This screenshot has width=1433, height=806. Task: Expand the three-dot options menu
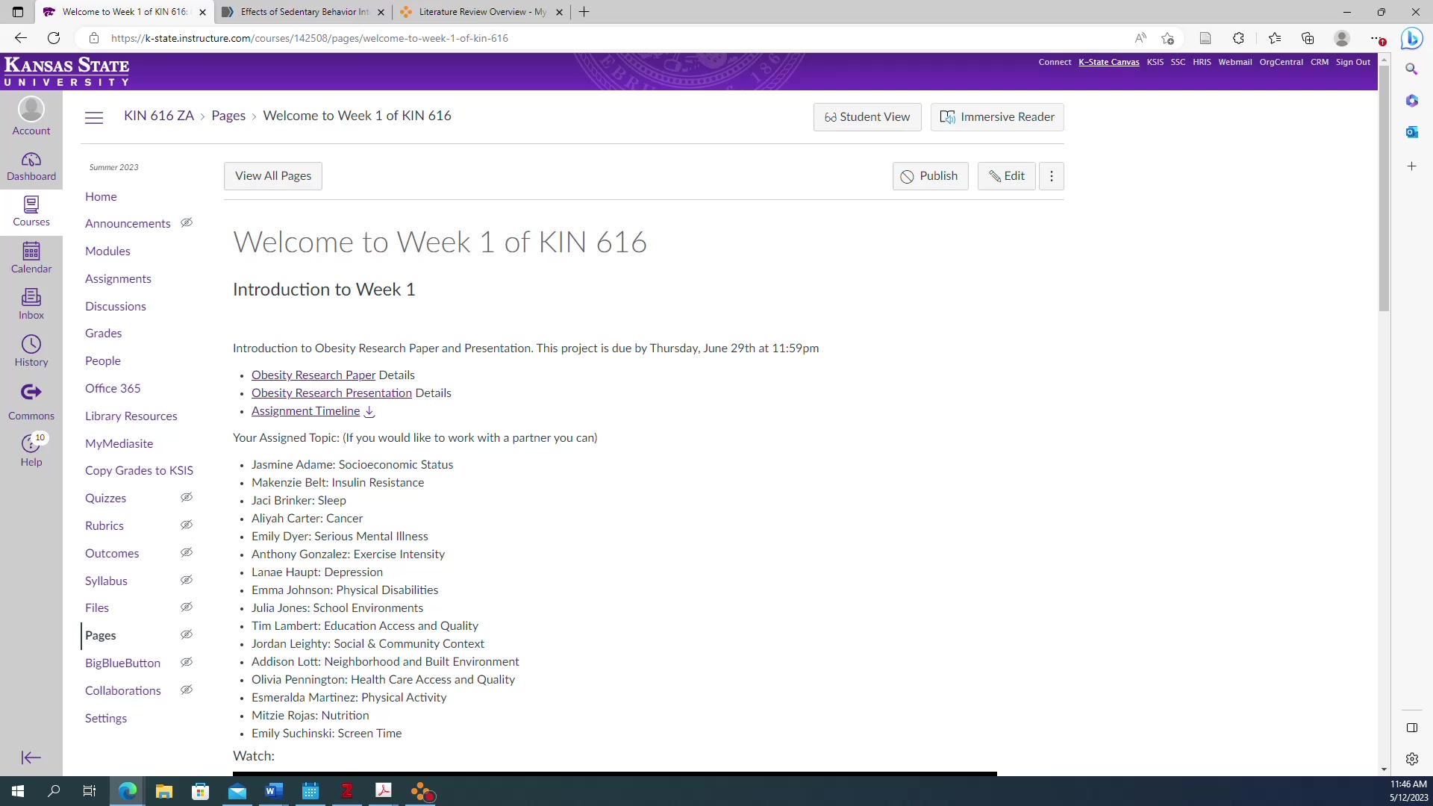pyautogui.click(x=1051, y=175)
